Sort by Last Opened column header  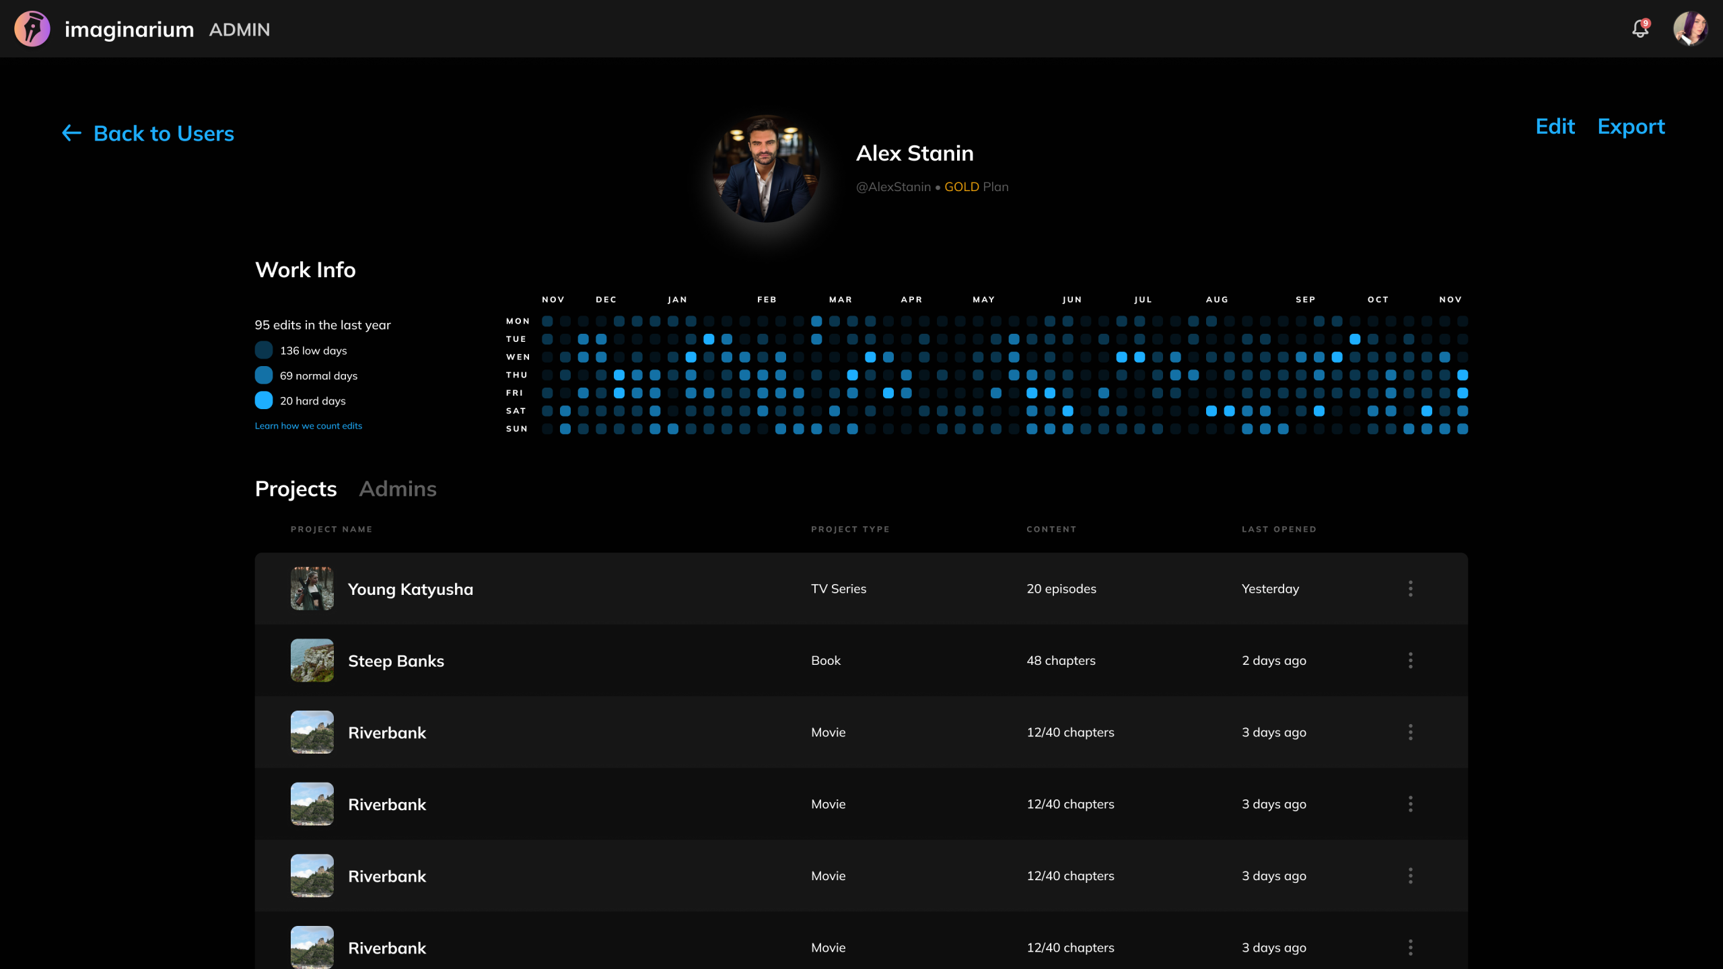(x=1279, y=529)
